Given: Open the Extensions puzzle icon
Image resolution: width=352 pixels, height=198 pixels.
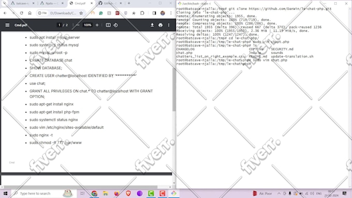Looking at the screenshot, I should [142, 13].
